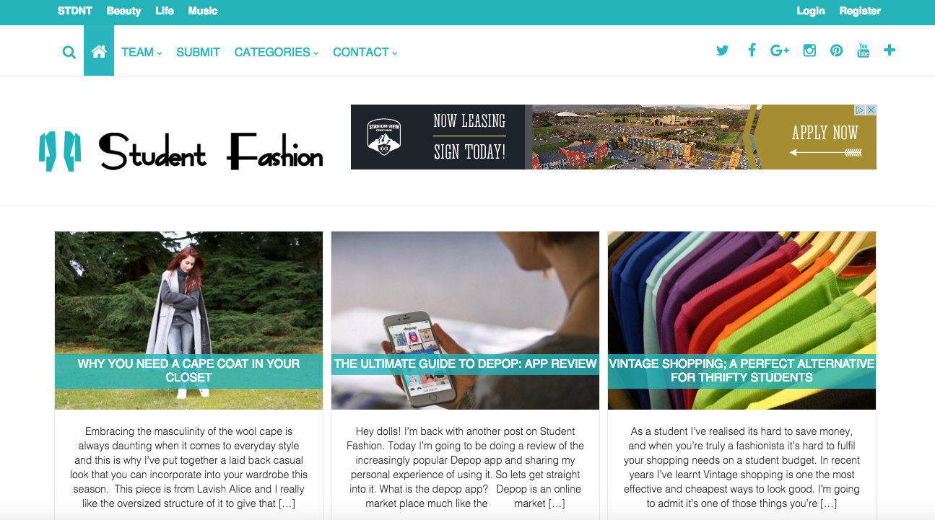The height and width of the screenshot is (520, 935).
Task: Open the cape coat article thumbnail
Action: click(188, 320)
